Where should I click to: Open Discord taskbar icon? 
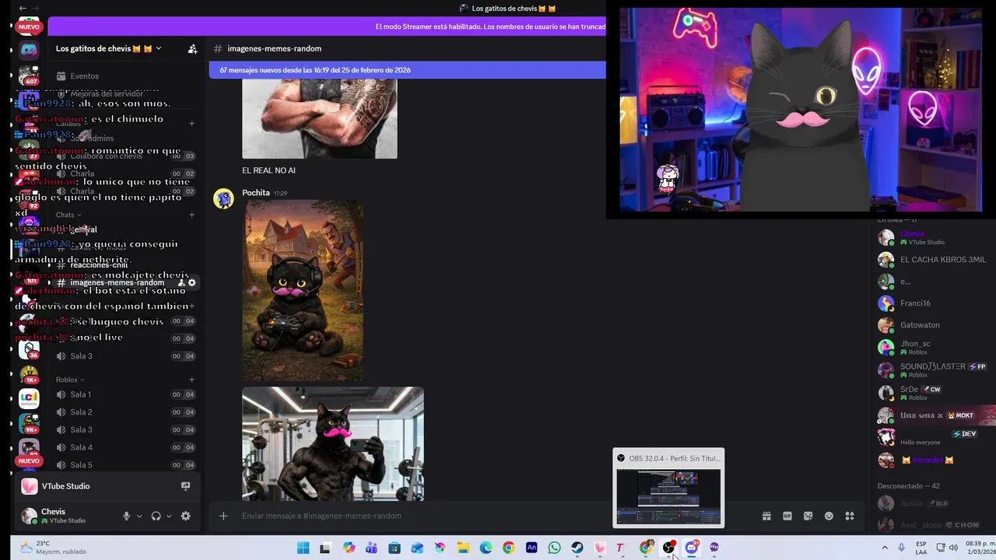pyautogui.click(x=691, y=548)
